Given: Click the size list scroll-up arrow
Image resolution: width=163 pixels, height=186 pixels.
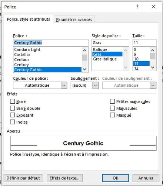Looking at the screenshot, I should click(x=153, y=50).
